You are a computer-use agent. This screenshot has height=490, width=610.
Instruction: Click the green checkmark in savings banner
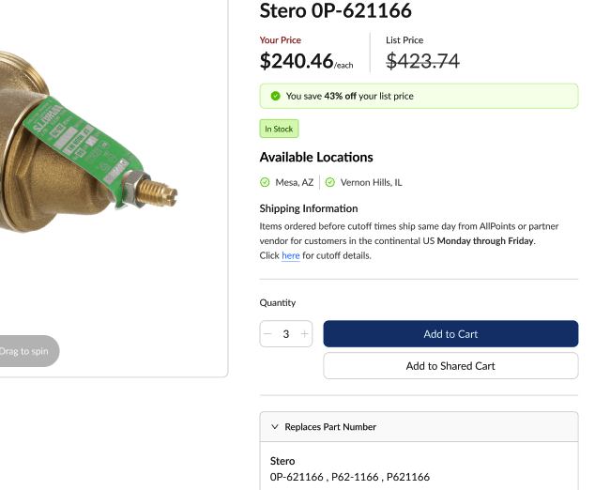[x=275, y=96]
